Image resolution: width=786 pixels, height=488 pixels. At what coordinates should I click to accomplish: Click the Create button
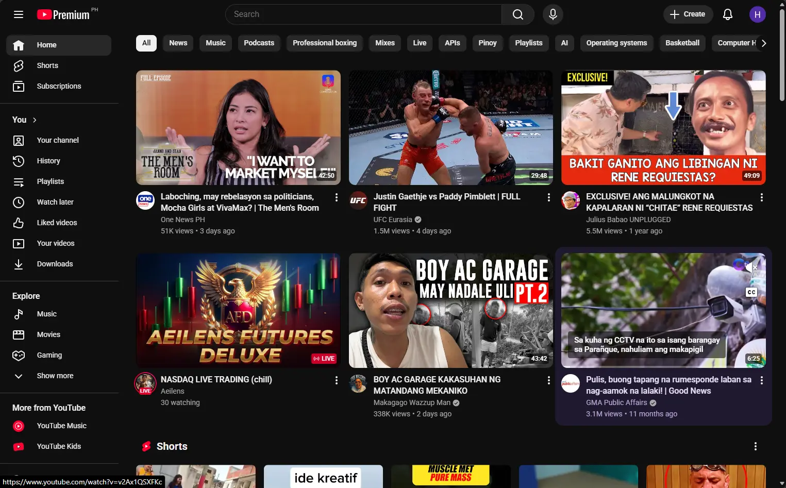(x=688, y=14)
